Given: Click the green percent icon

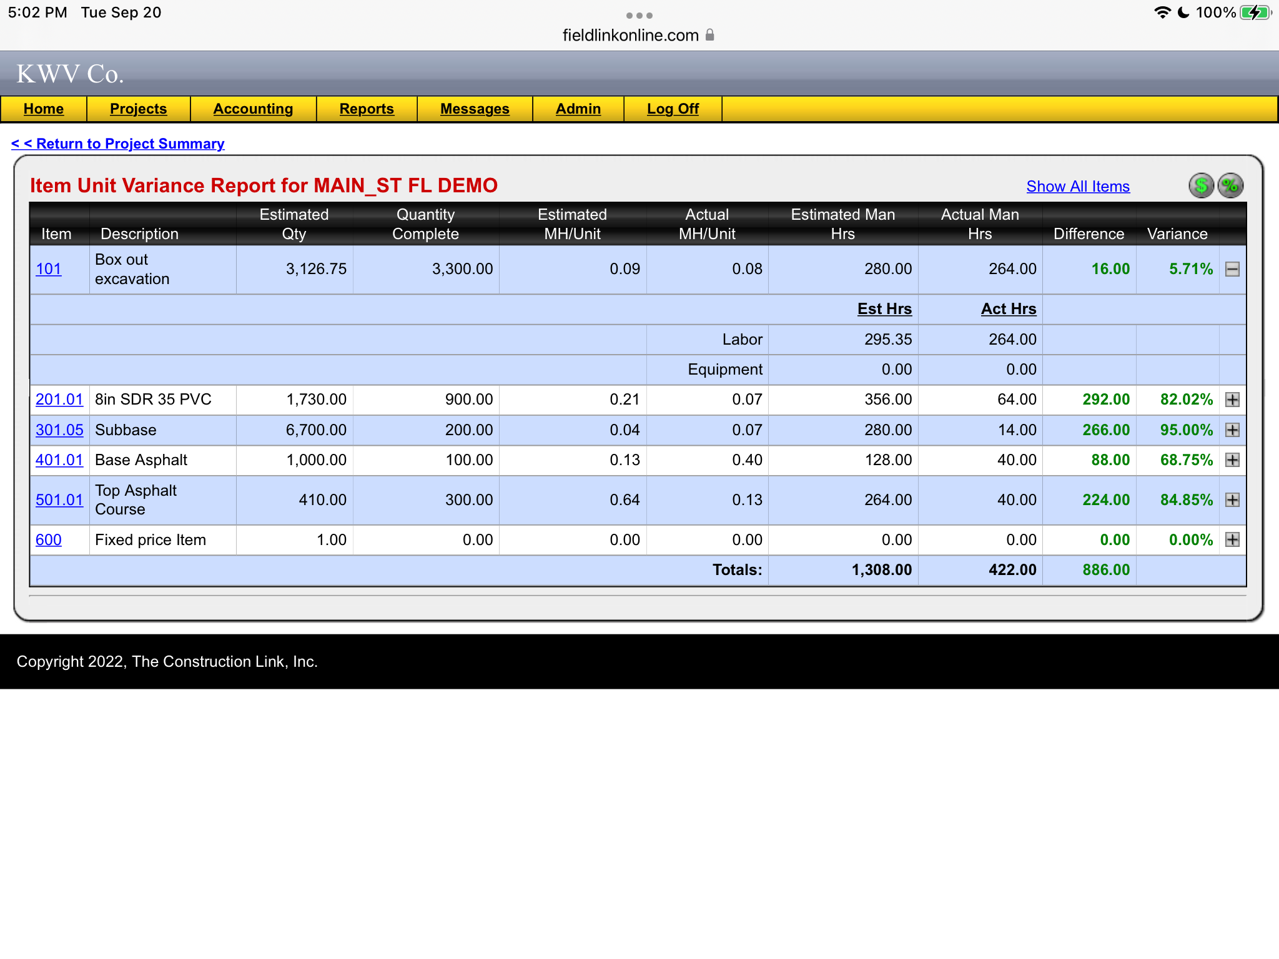Looking at the screenshot, I should click(1230, 185).
